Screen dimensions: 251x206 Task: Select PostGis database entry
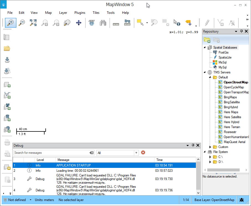tap(224, 52)
